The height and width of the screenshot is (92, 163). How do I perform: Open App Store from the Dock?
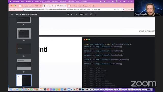tap(62, 89)
